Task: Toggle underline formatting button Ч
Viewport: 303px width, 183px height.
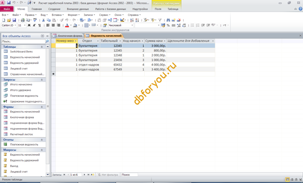Action: coord(39,25)
